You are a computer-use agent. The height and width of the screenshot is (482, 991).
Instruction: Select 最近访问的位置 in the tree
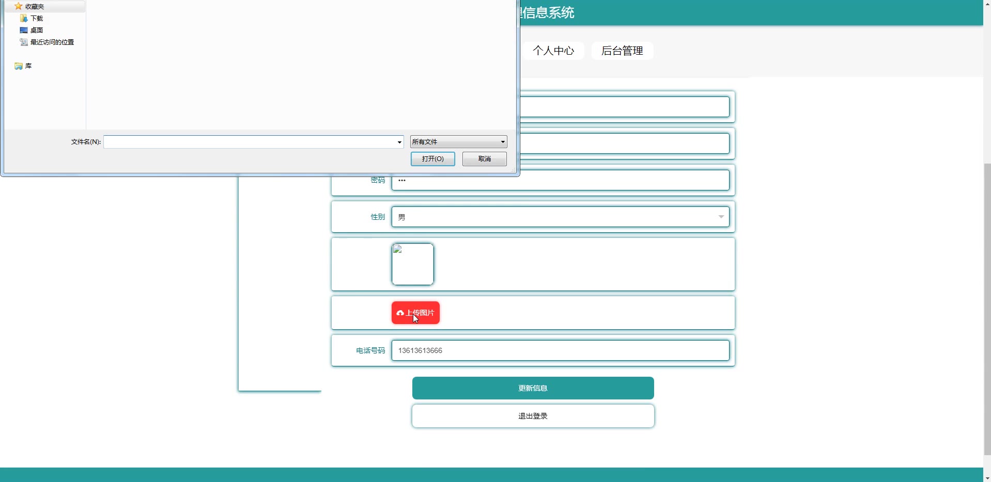[52, 42]
